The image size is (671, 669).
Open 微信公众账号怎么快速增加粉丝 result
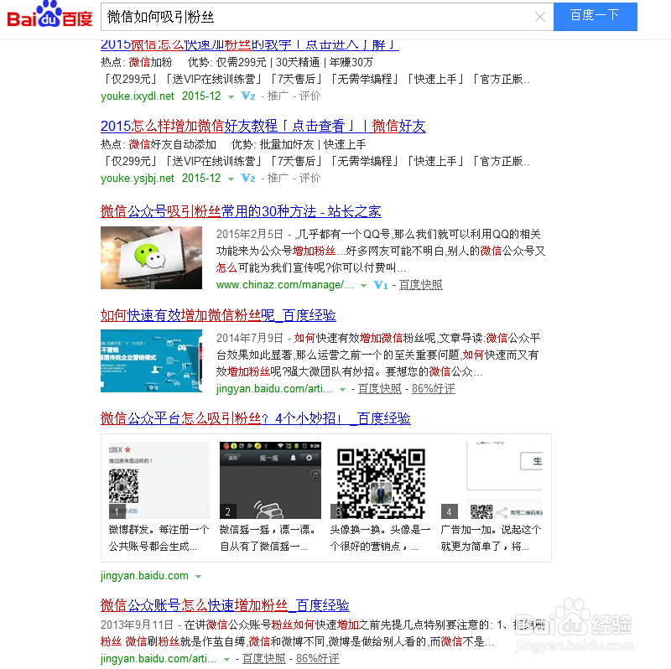click(225, 605)
